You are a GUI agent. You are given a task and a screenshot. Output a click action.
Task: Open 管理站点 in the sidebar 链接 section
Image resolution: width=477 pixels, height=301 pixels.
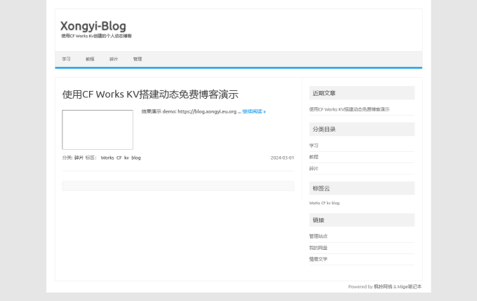point(318,236)
